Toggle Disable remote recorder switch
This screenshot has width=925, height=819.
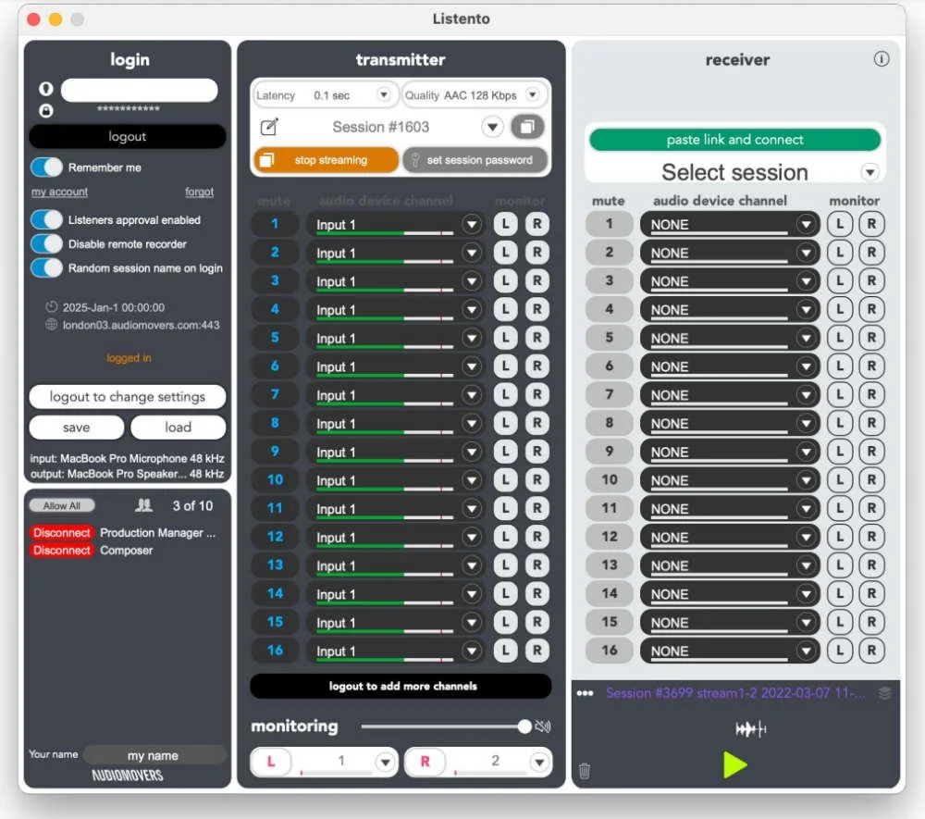[46, 243]
